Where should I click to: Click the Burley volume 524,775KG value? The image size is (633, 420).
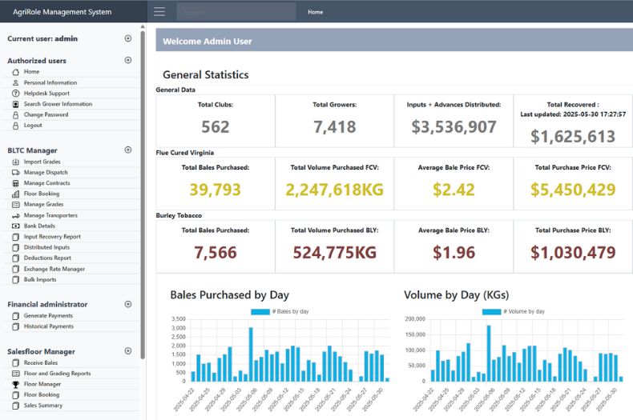[335, 253]
